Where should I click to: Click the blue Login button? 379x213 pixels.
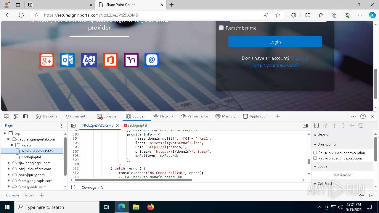(x=275, y=42)
